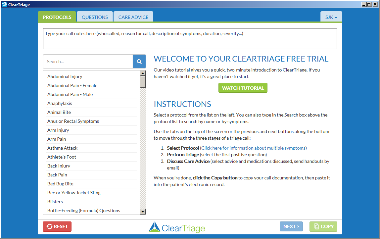Click the search magnifier icon button

coord(139,62)
